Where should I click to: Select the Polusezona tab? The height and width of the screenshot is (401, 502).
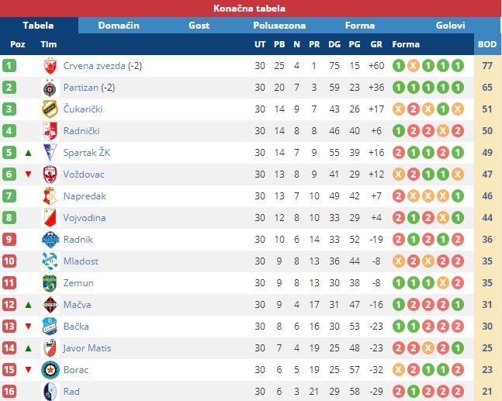coord(279,26)
